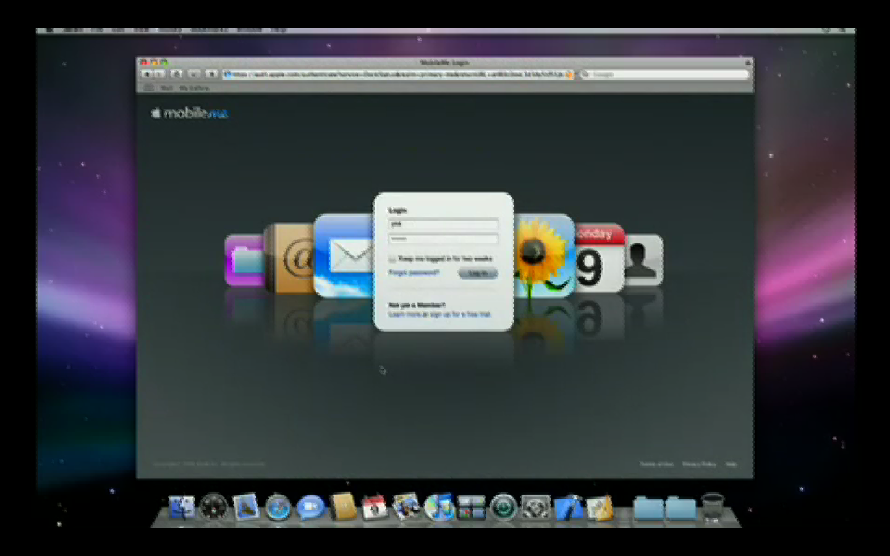890x556 pixels.
Task: Open the Trash in the Dock
Action: (x=713, y=508)
